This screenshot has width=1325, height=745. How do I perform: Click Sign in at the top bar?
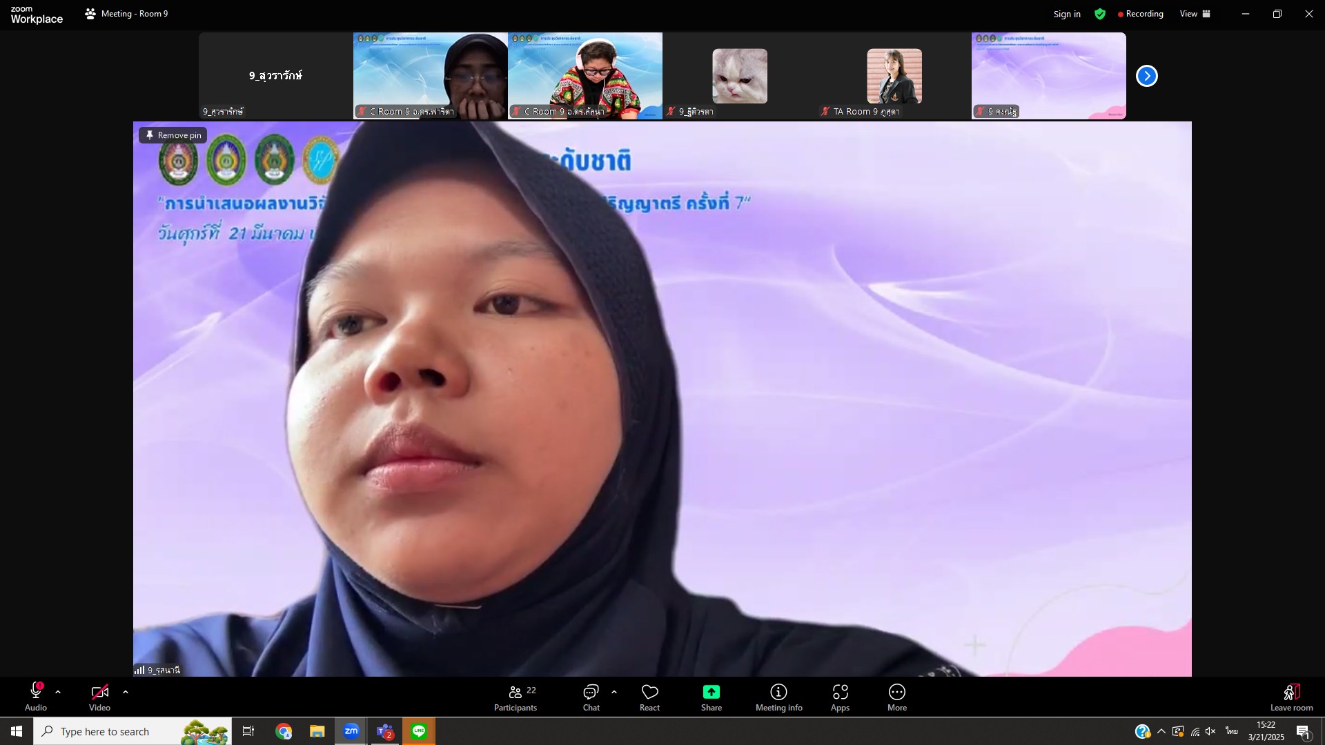click(x=1067, y=14)
